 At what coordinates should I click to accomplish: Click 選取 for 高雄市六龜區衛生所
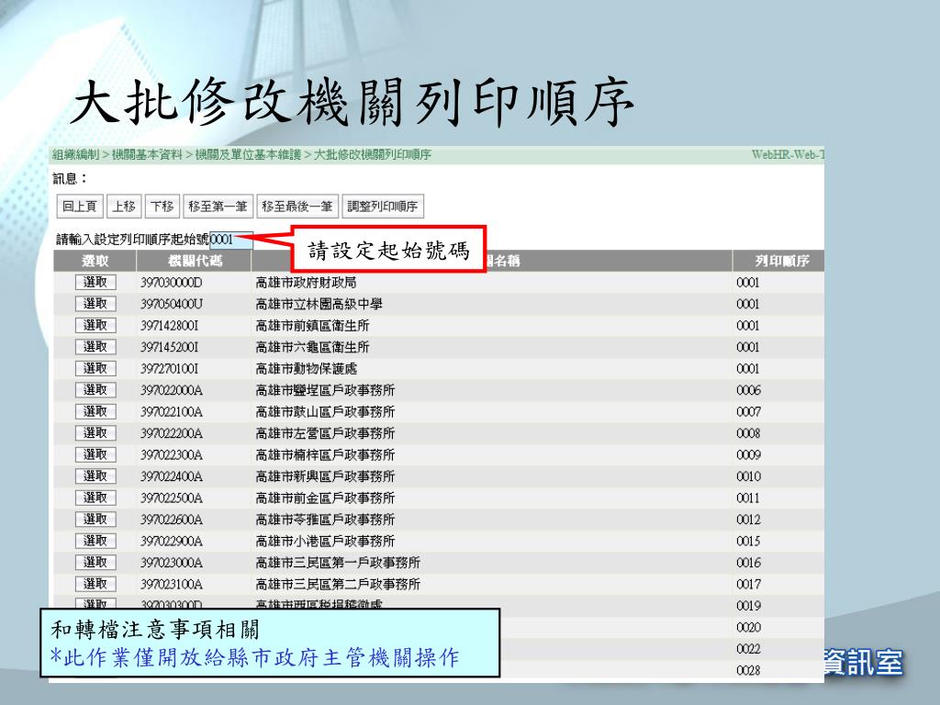coord(95,347)
